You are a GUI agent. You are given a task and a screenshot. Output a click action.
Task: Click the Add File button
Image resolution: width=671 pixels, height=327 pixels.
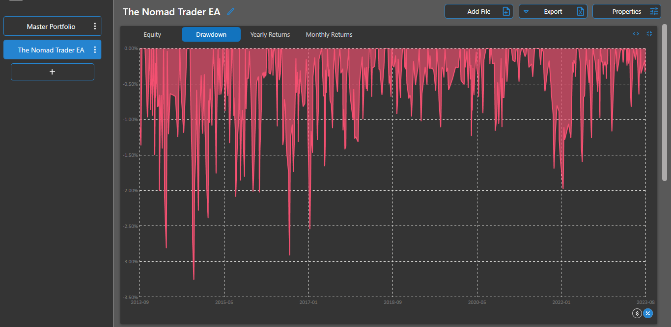tap(479, 11)
